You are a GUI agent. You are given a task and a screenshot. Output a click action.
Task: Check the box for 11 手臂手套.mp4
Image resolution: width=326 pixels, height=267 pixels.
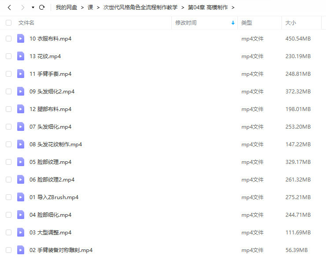8,74
